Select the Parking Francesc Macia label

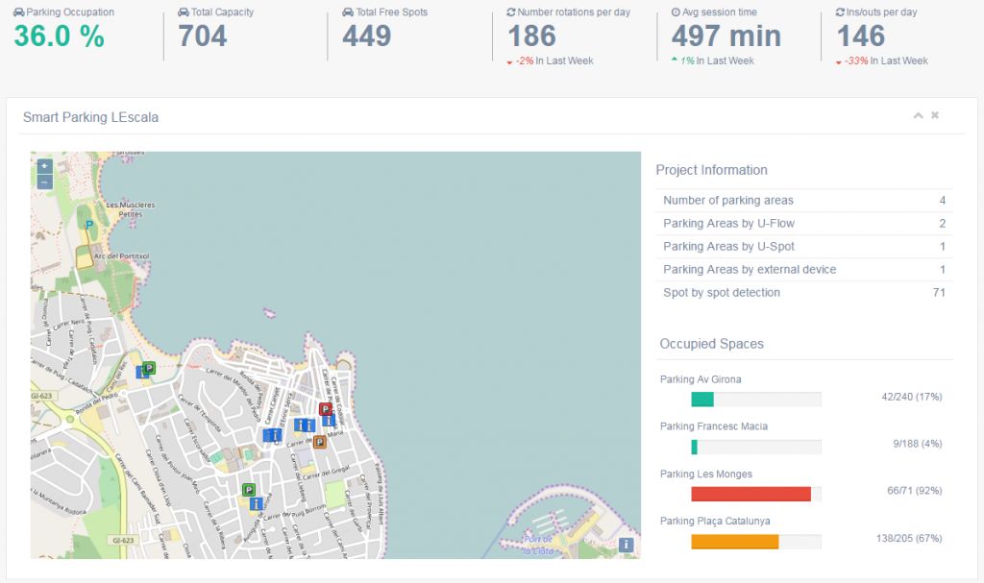click(x=713, y=426)
